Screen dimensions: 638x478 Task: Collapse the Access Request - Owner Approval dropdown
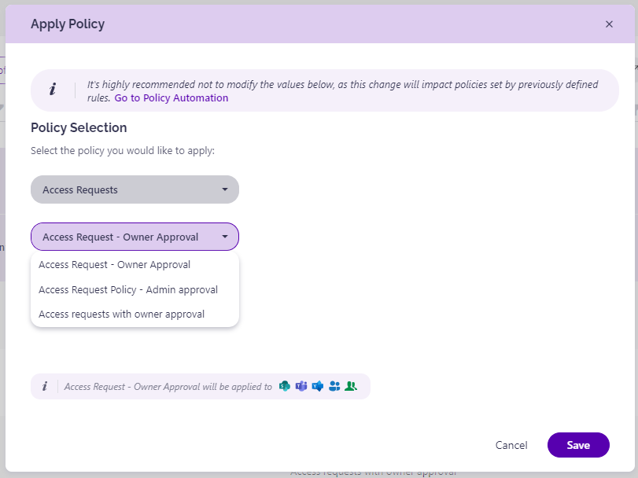point(225,237)
